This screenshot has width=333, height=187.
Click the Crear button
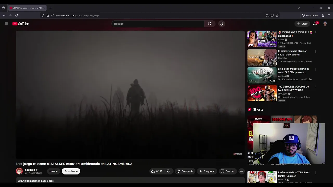(302, 24)
